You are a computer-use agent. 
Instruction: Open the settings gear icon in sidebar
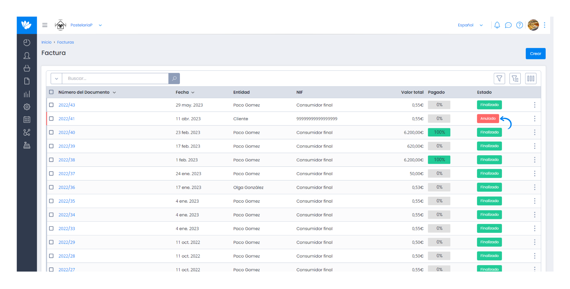pos(27,107)
